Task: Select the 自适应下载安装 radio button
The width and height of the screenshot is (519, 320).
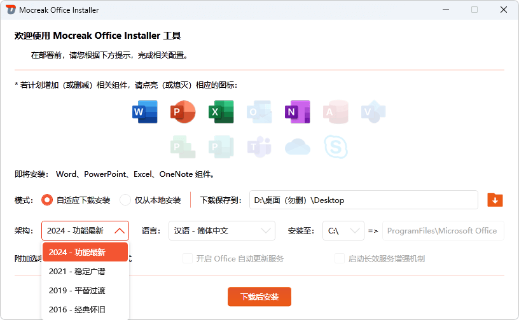Action: pos(47,200)
